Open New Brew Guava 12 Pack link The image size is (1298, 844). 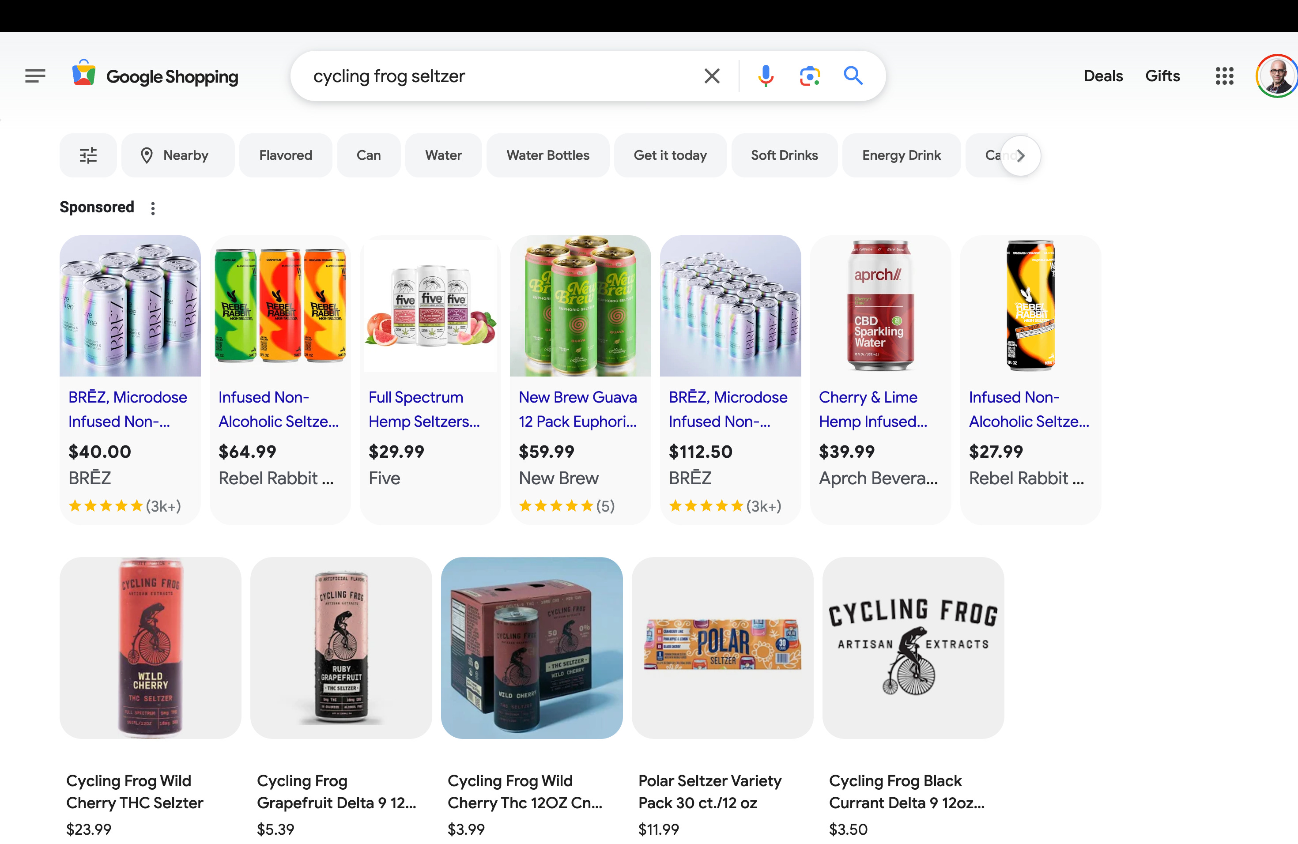[577, 409]
